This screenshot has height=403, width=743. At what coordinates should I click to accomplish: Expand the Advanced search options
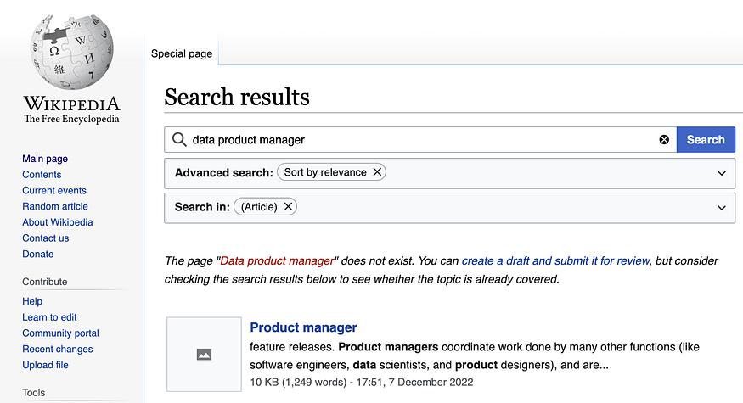pyautogui.click(x=722, y=173)
